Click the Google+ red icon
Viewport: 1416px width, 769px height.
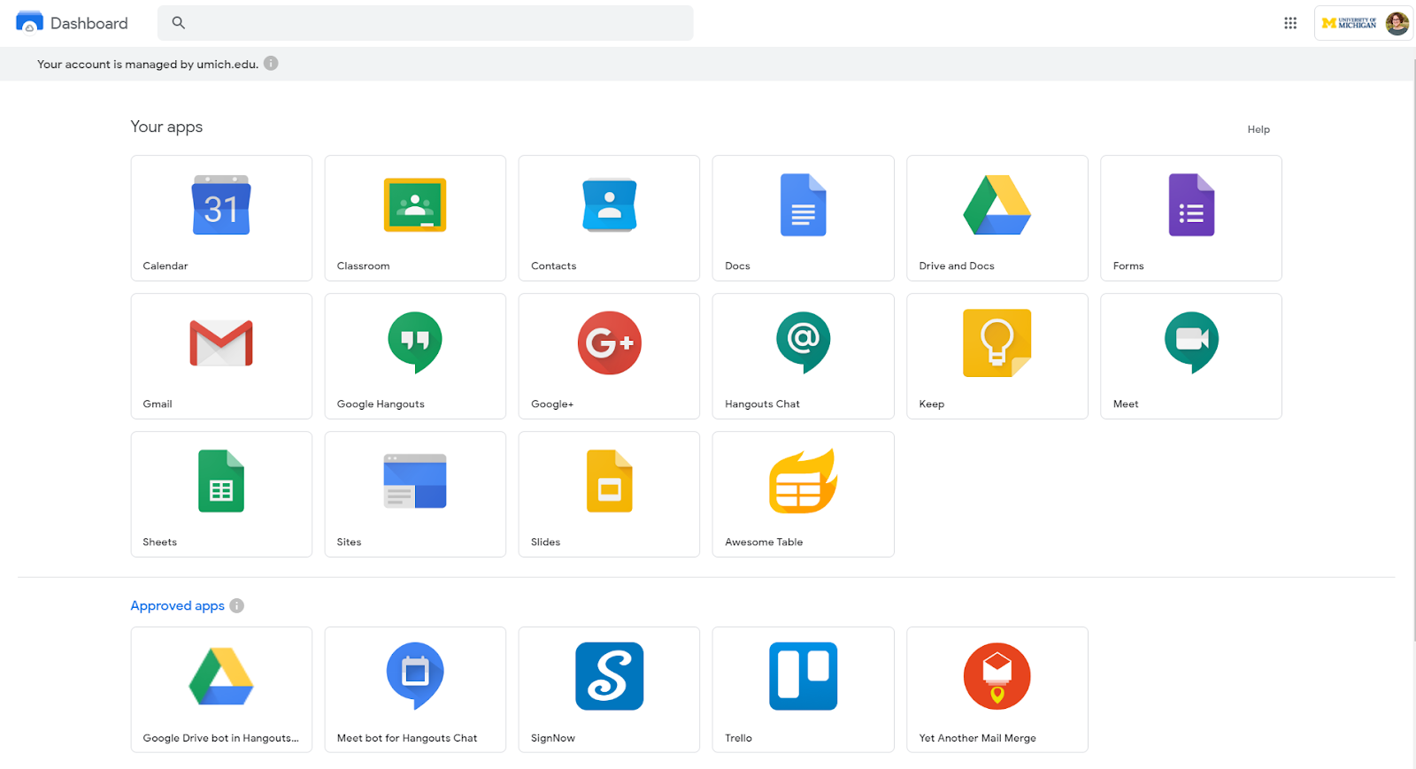click(x=609, y=342)
